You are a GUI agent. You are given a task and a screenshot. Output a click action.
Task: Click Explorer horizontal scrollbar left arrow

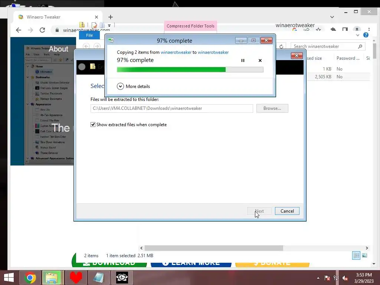coord(141,248)
